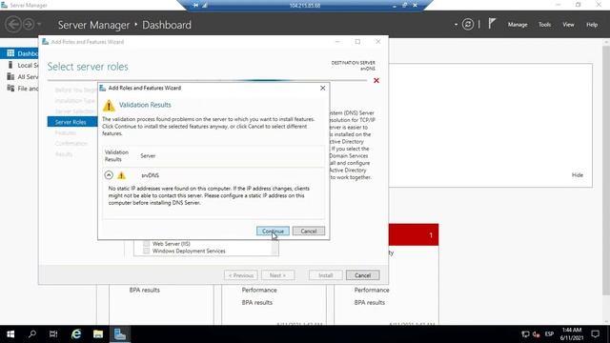
Task: Click the Validation Results warning triangle icon
Action: pos(109,105)
